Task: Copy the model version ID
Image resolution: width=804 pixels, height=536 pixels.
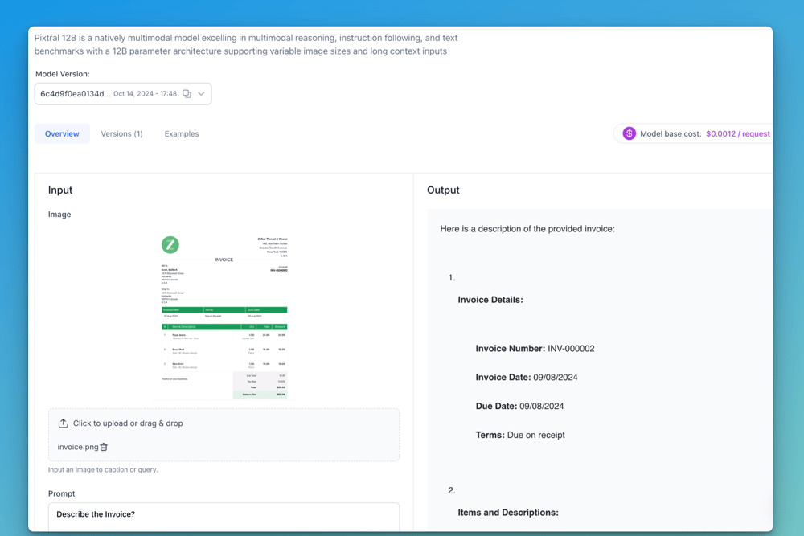Action: (187, 94)
